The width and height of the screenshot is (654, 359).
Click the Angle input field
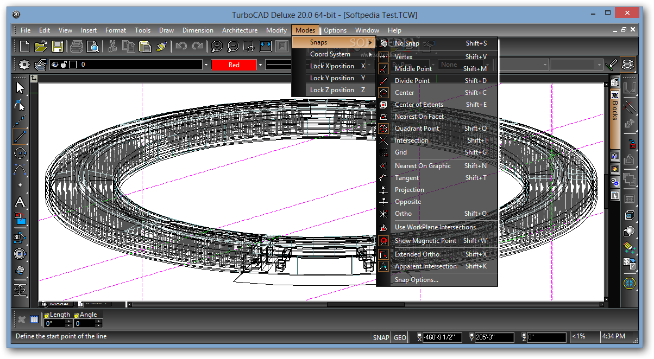(84, 323)
